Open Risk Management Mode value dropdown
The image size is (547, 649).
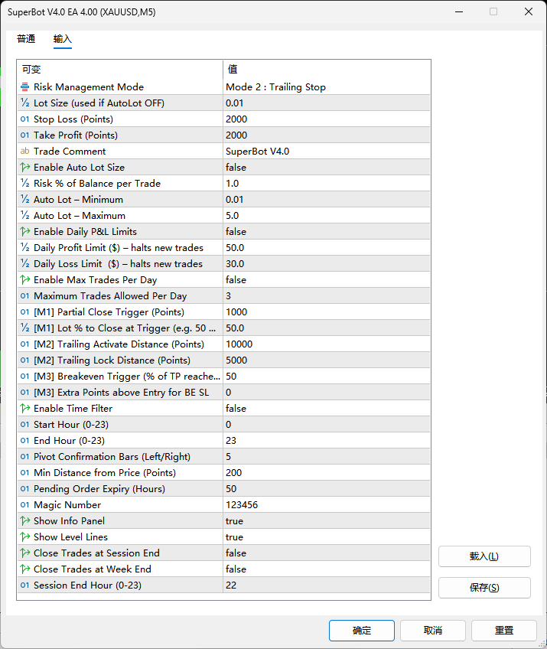[x=326, y=87]
